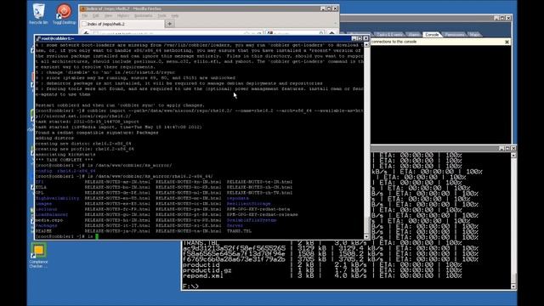
Task: Select the 'Index of /repo/rhel6.2' Firefox tab
Action: (x=122, y=24)
